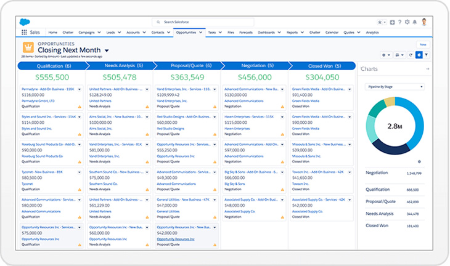Screen dimensions: 450x266
Task: Open the Files tab
Action: tap(231, 33)
